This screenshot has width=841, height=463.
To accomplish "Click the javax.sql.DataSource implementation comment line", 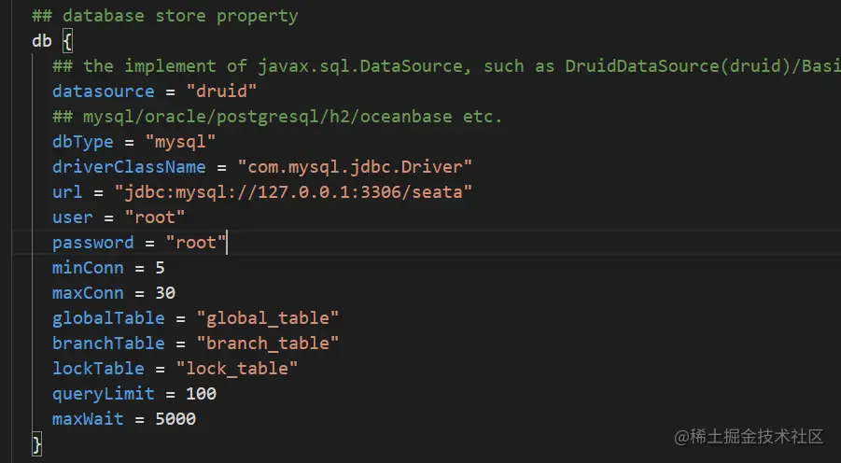I will [446, 66].
